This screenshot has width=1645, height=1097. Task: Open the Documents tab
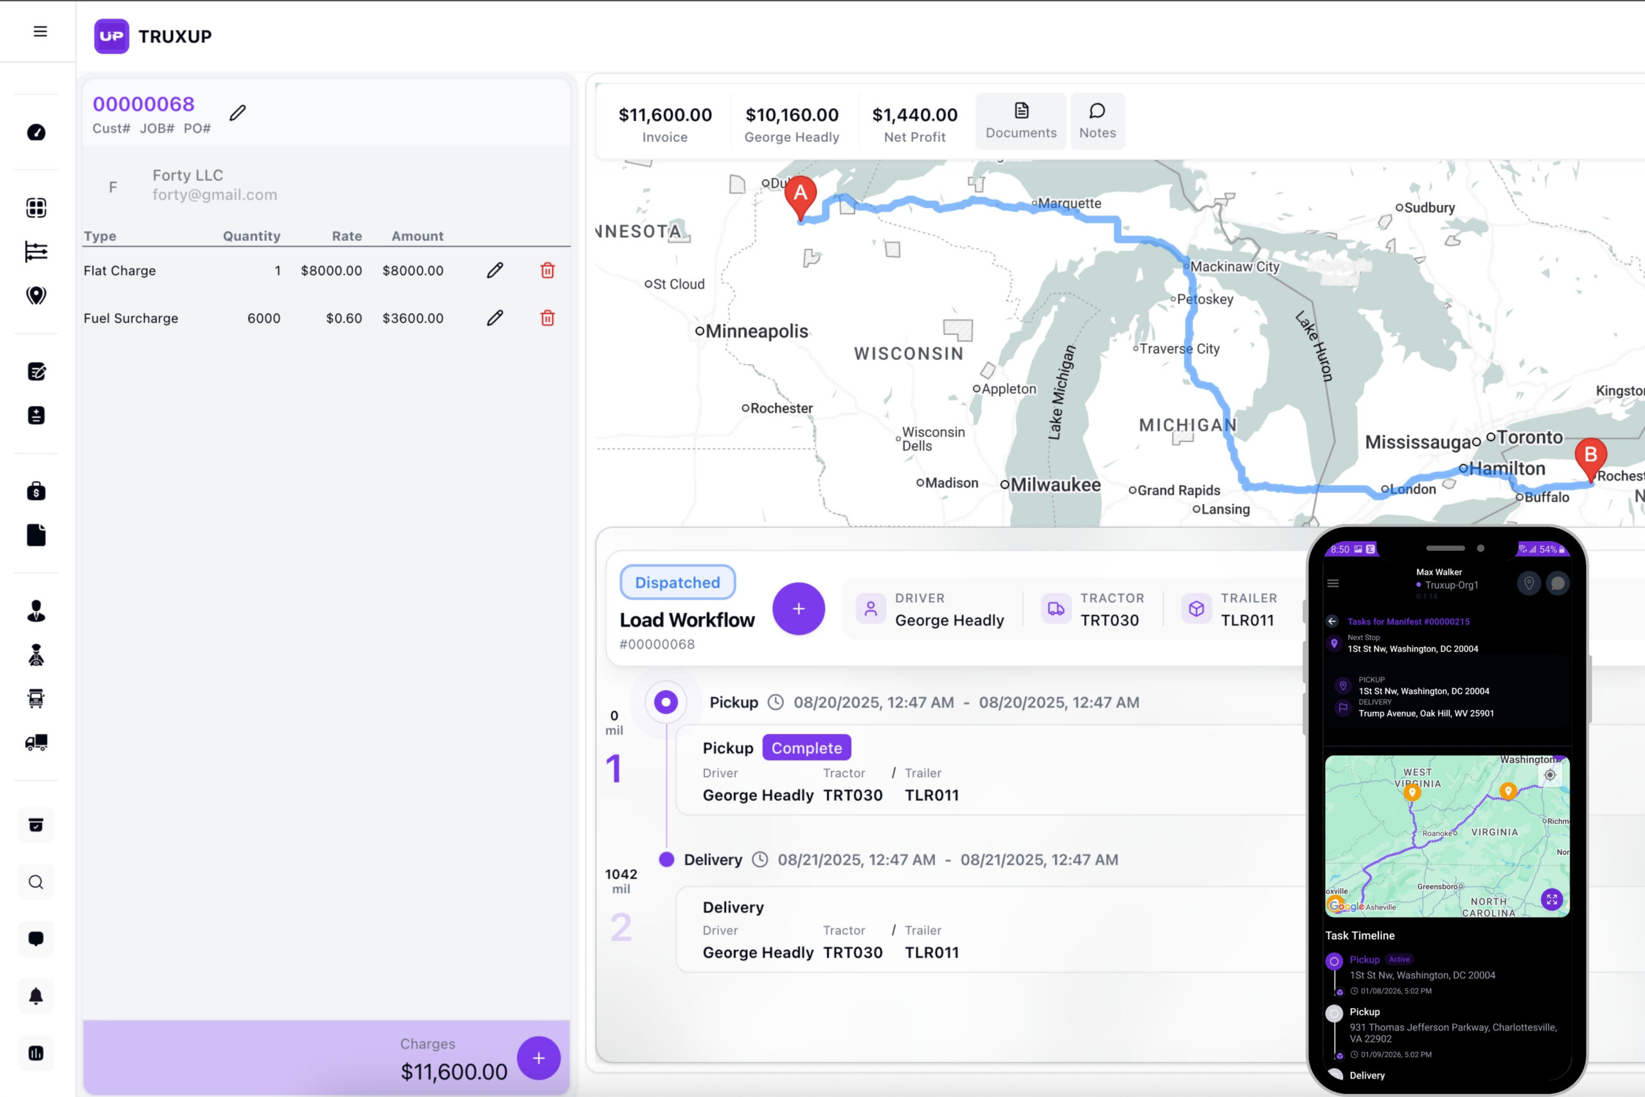[1020, 121]
